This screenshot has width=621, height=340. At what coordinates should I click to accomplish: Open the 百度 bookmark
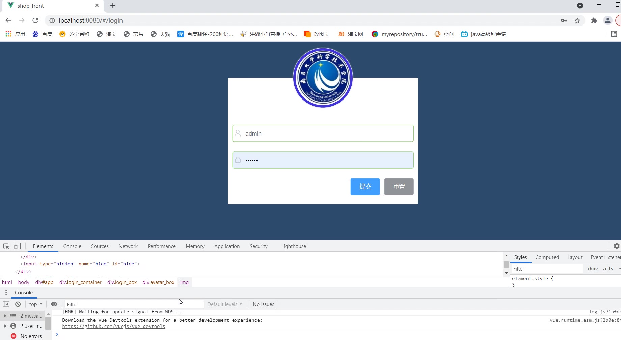click(x=43, y=34)
